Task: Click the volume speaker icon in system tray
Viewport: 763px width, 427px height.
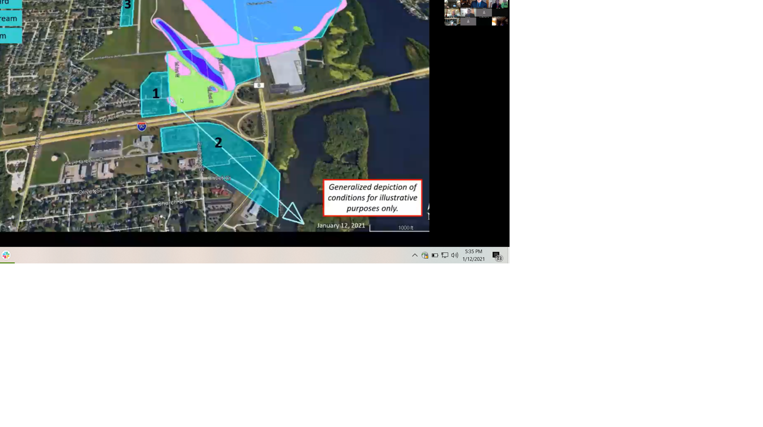Action: pos(454,255)
